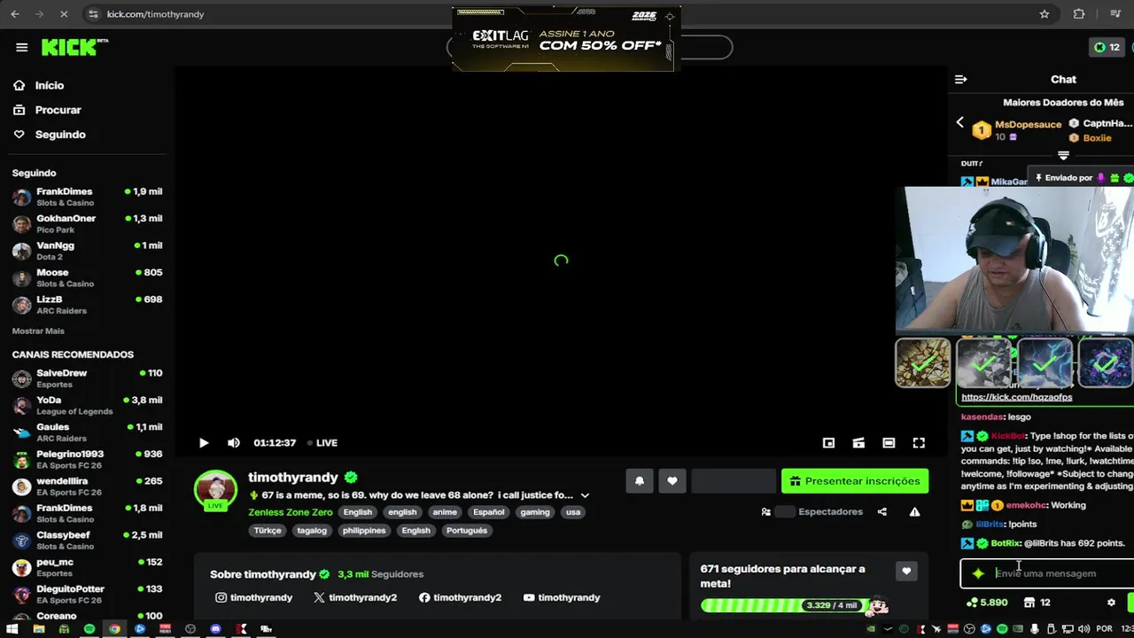Image resolution: width=1134 pixels, height=638 pixels.
Task: Open GokhanOner followed channel
Action: (x=87, y=223)
